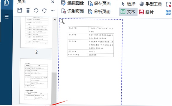
Task: Toggle the 图片 picture area tool
Action: (146, 12)
